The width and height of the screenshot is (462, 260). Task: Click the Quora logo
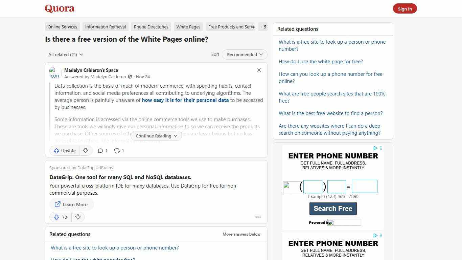click(59, 8)
